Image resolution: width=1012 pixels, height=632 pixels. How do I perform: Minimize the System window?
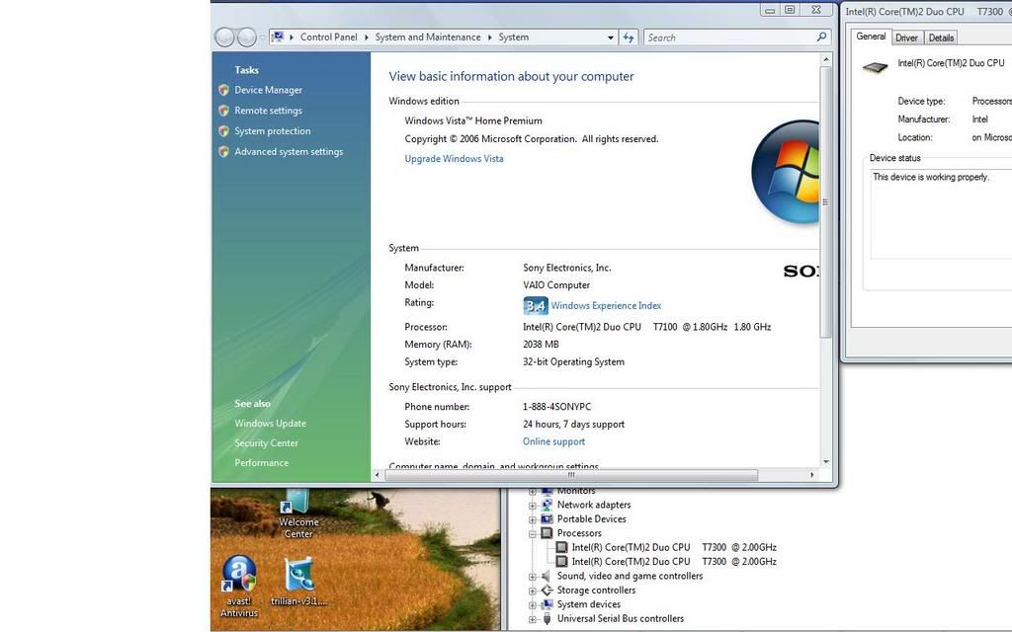tap(770, 10)
